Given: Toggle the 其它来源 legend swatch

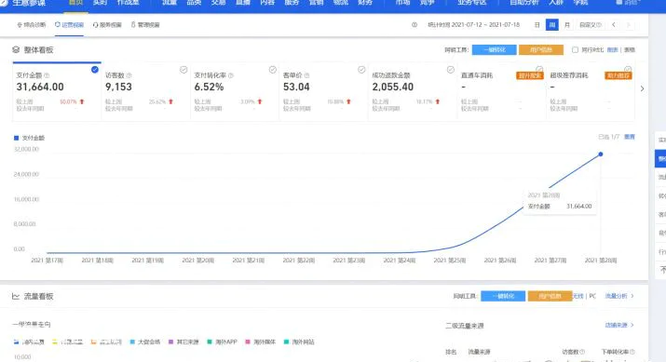Looking at the screenshot, I should [170, 342].
